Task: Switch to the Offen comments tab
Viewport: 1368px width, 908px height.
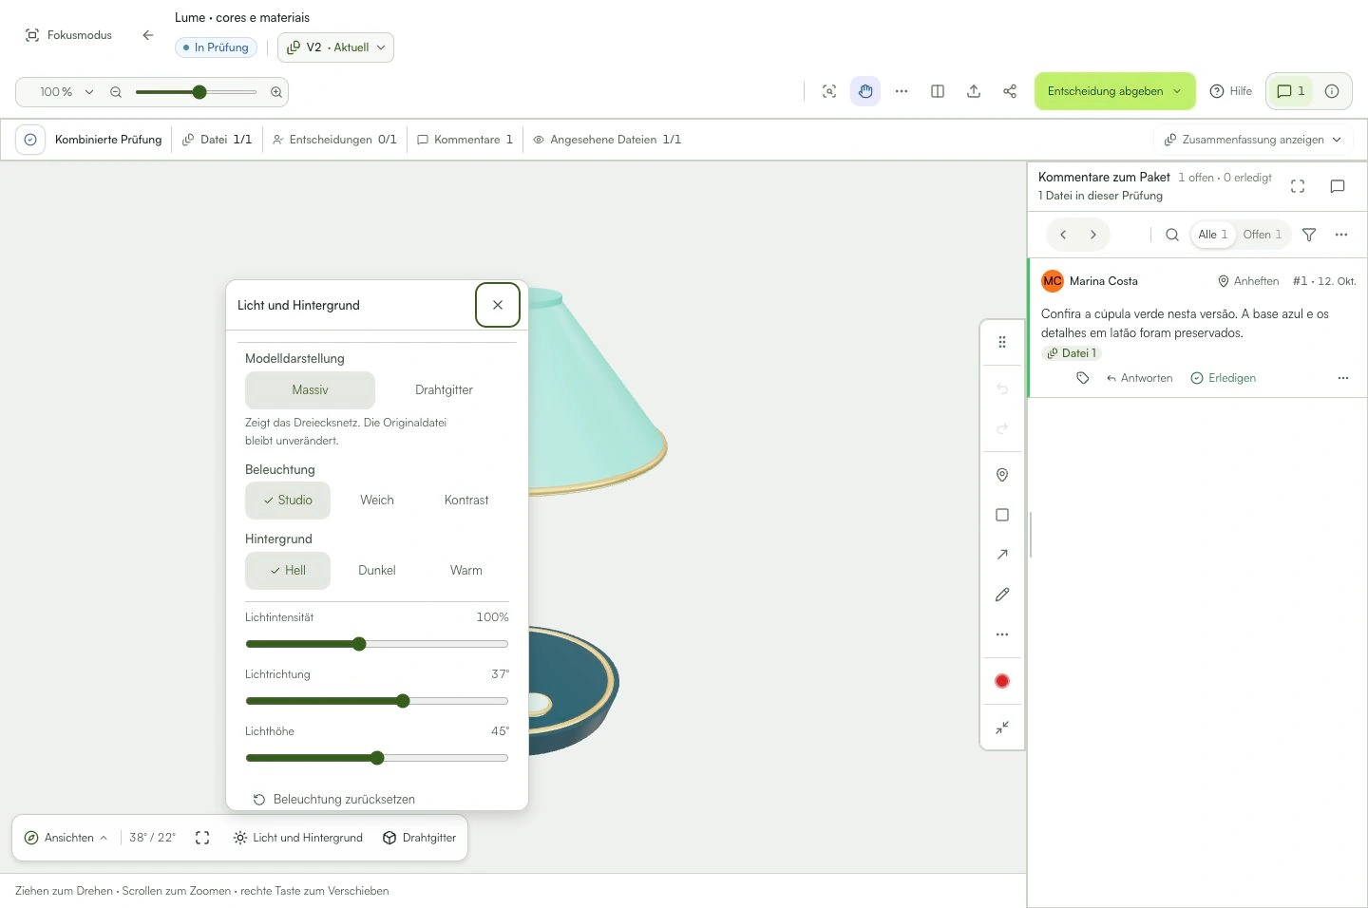Action: [1263, 235]
